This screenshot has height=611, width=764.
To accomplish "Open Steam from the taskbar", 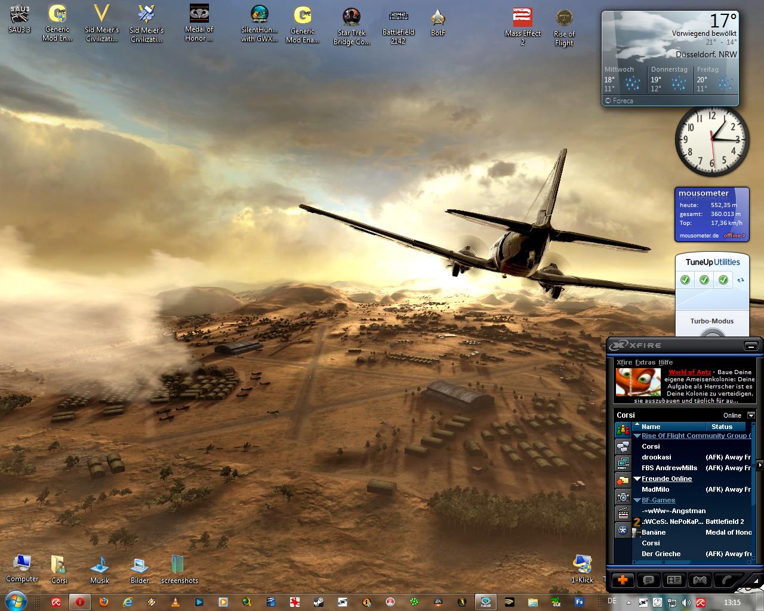I will pyautogui.click(x=319, y=602).
